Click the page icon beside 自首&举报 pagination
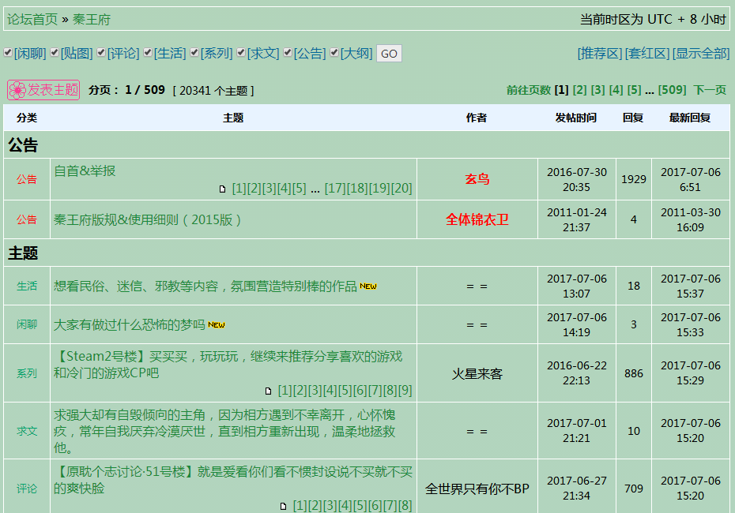735x513 pixels. coord(223,189)
